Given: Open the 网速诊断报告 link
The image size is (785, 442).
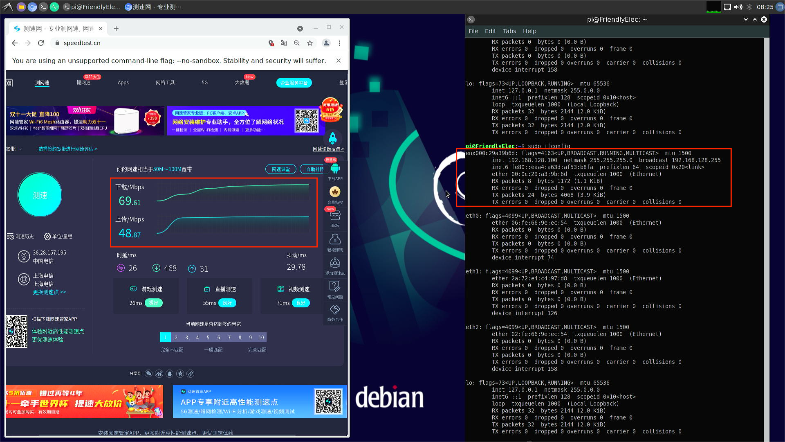Looking at the screenshot, I should [328, 149].
